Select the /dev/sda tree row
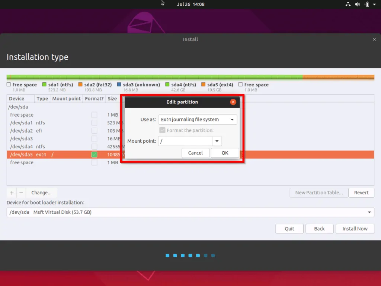The width and height of the screenshot is (381, 286). click(x=190, y=107)
